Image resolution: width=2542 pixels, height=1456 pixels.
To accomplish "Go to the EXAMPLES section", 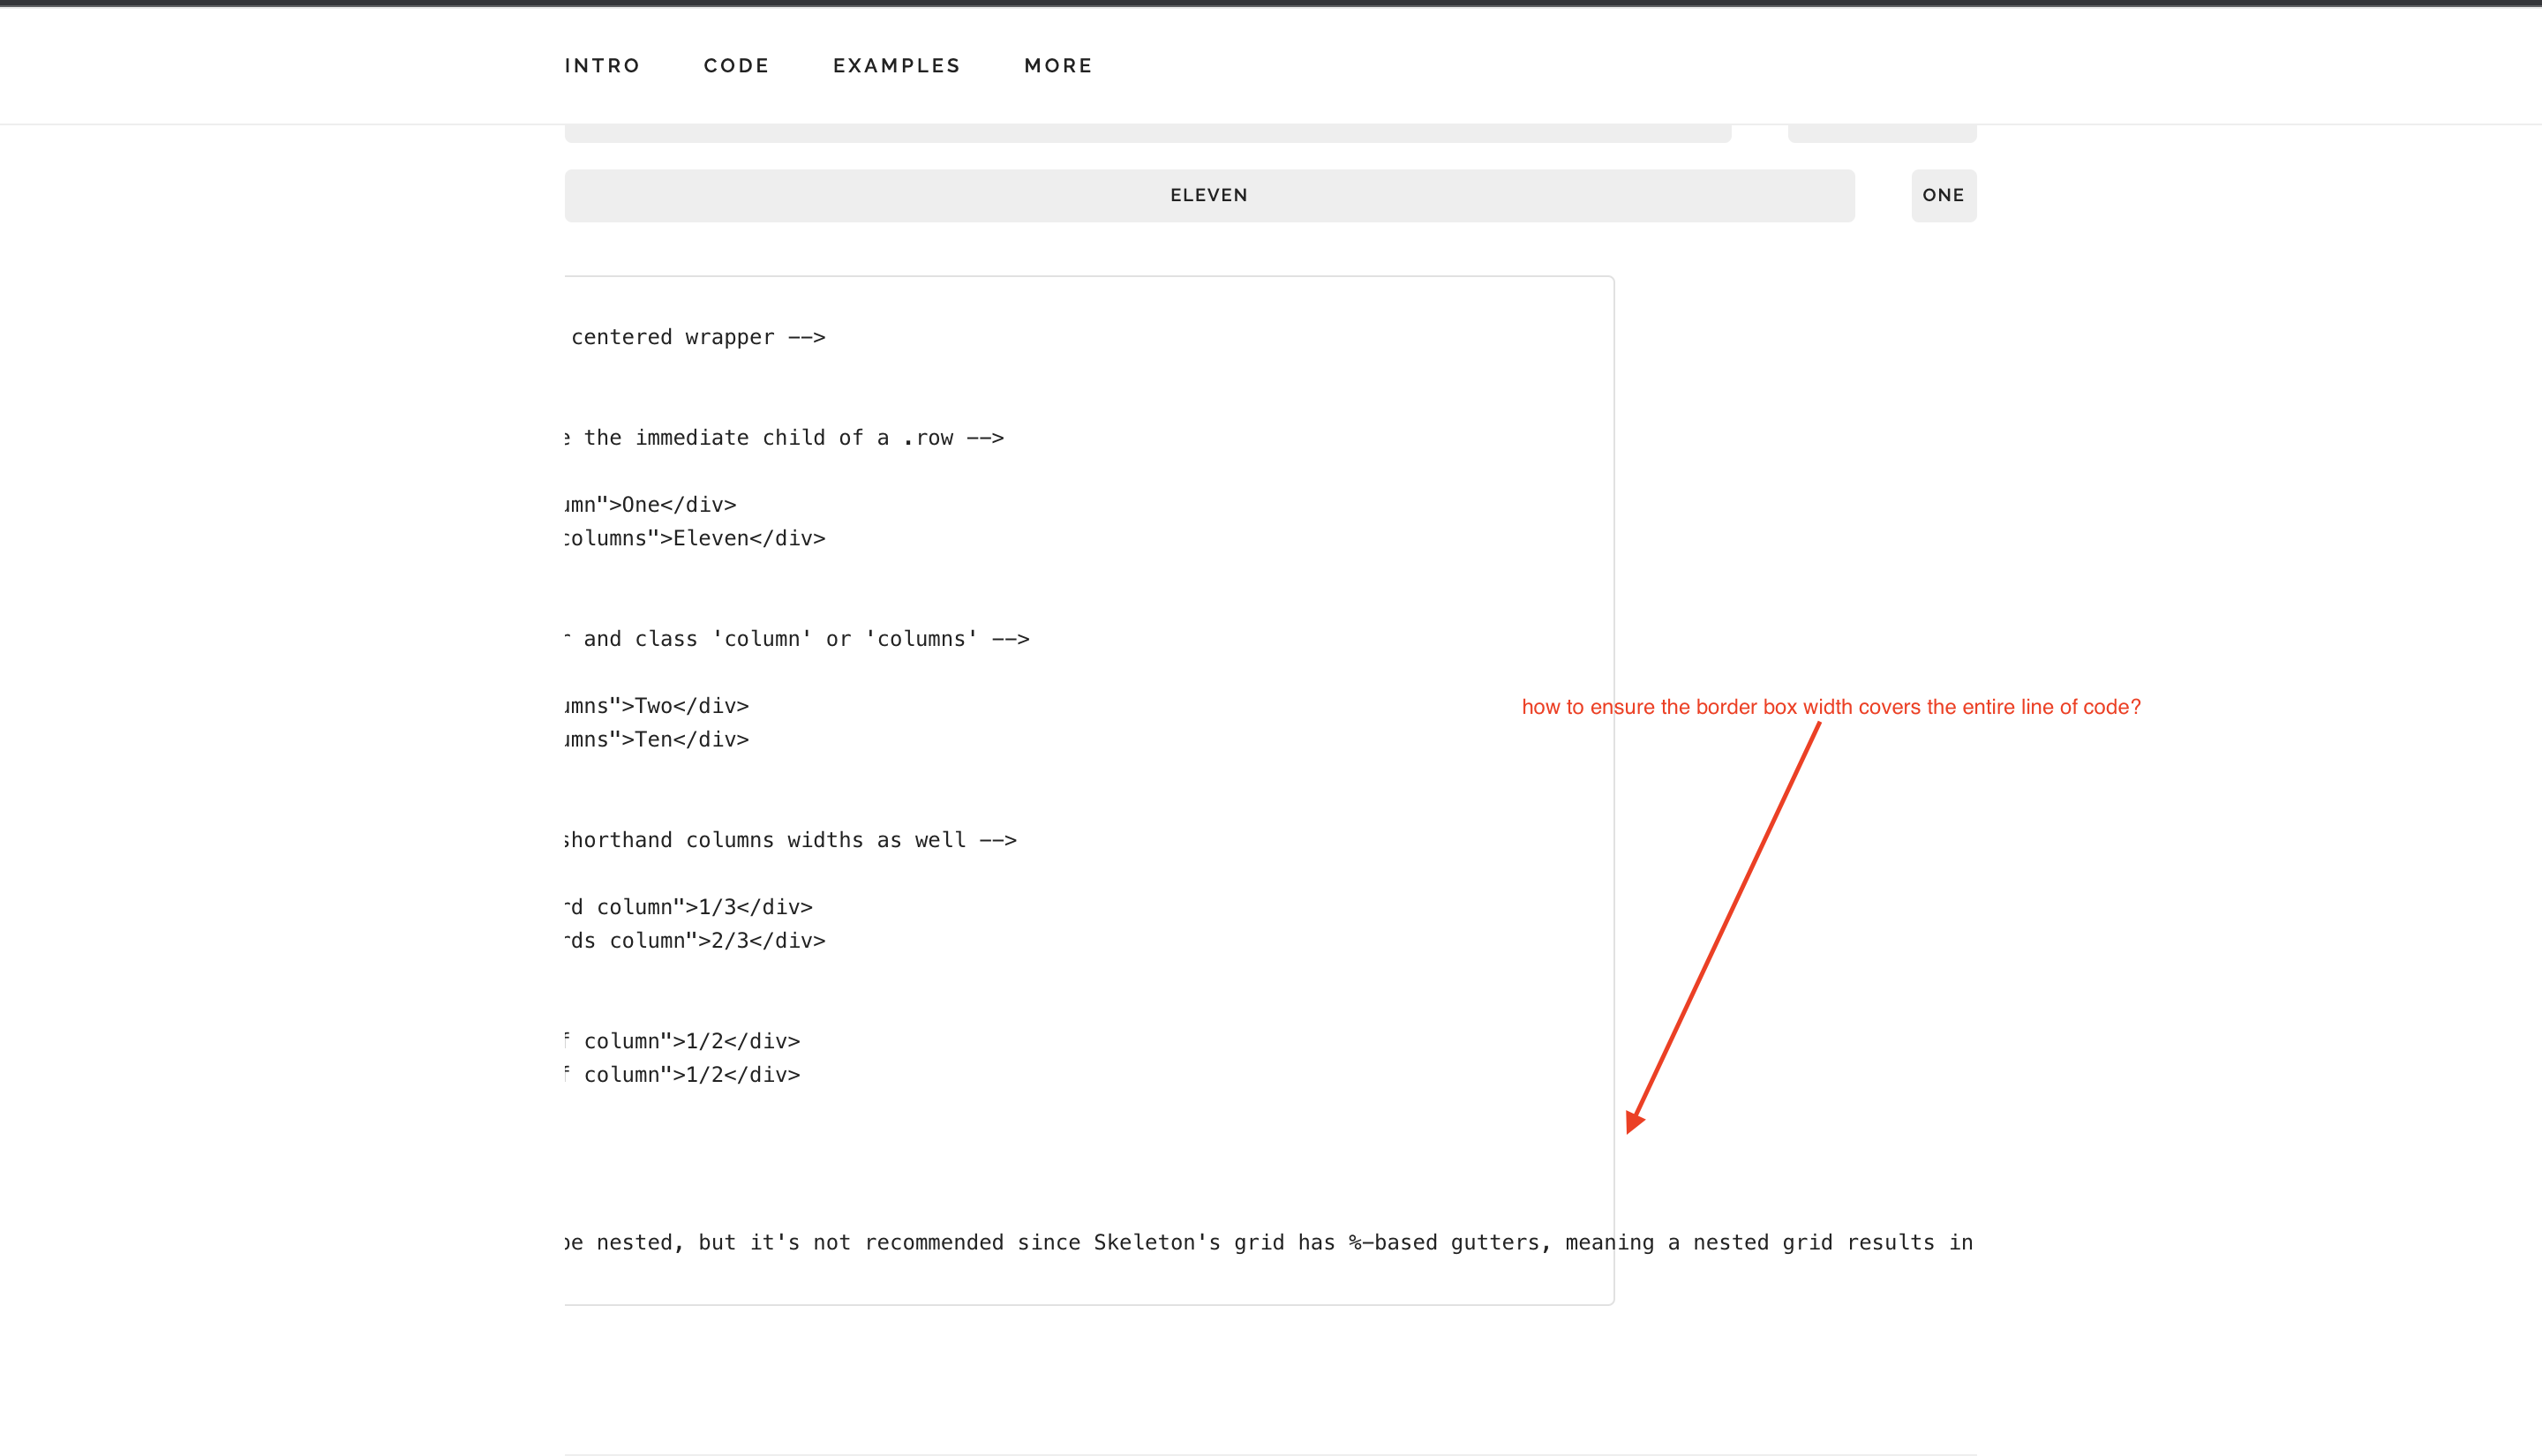I will (x=896, y=66).
